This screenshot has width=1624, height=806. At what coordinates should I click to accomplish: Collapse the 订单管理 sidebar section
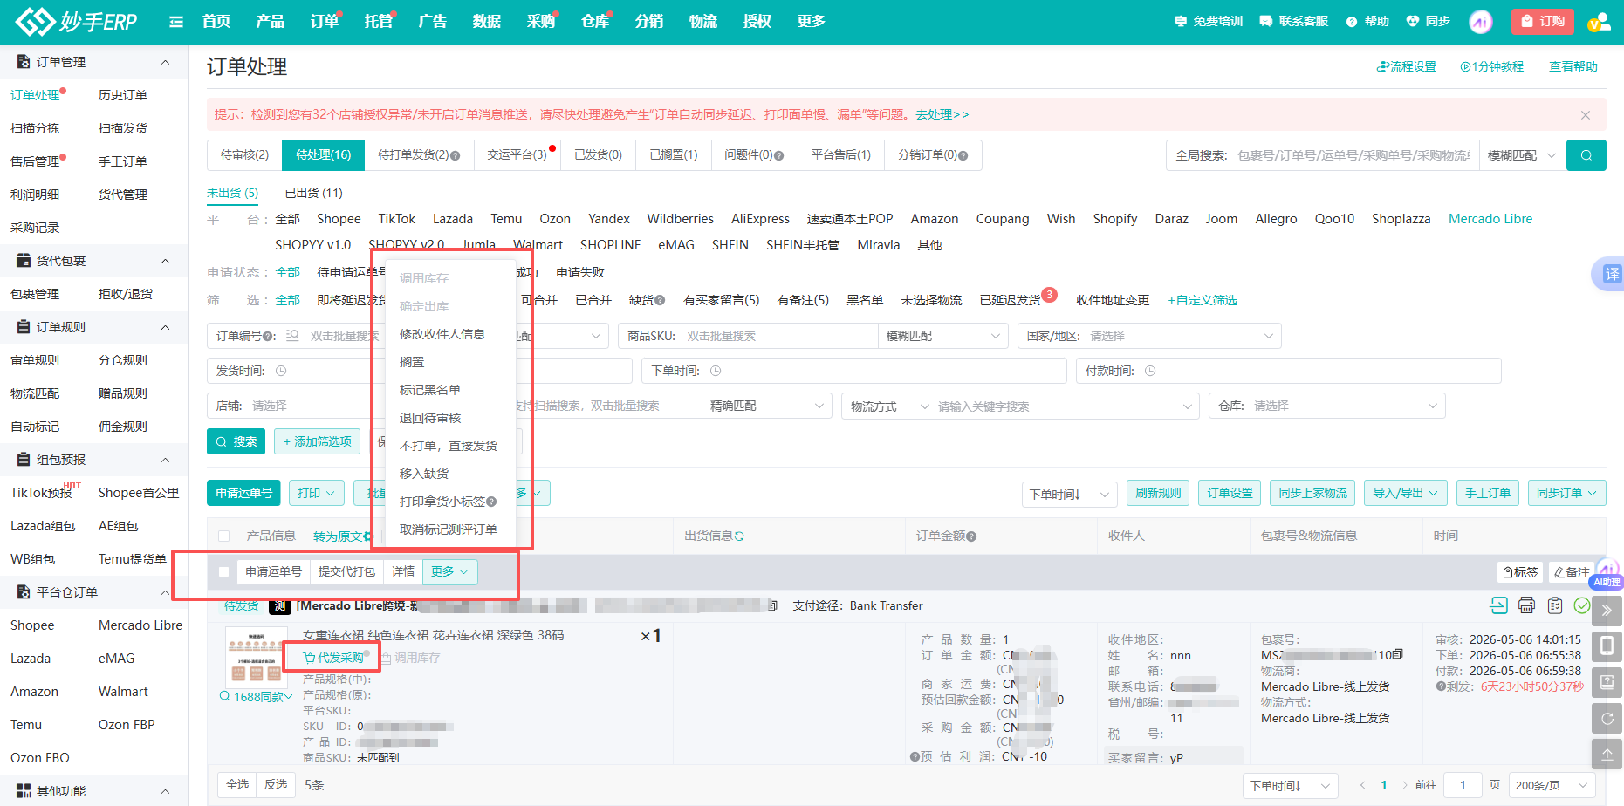pyautogui.click(x=165, y=62)
